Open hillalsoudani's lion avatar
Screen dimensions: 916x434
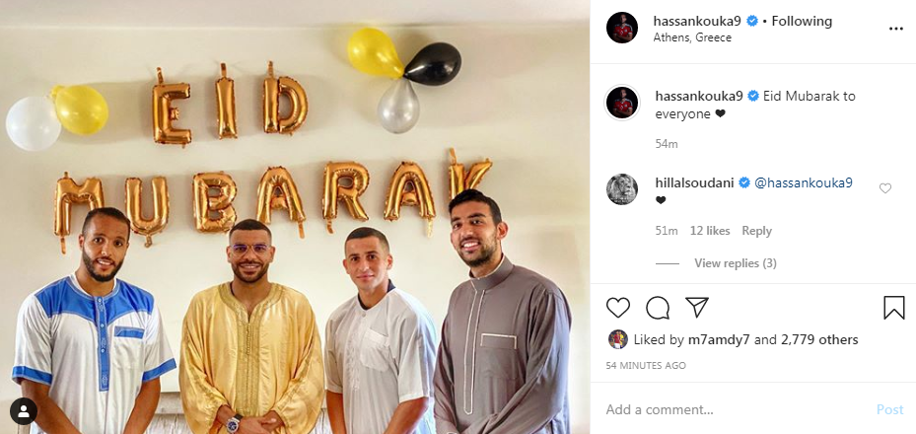(x=621, y=189)
